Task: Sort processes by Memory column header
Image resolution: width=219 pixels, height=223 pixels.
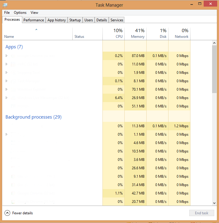Action: tap(135, 34)
